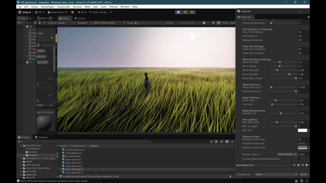Expand the Low Poly Rocks Pack folder
Viewport: 326px width, 183px height.
pos(21,168)
